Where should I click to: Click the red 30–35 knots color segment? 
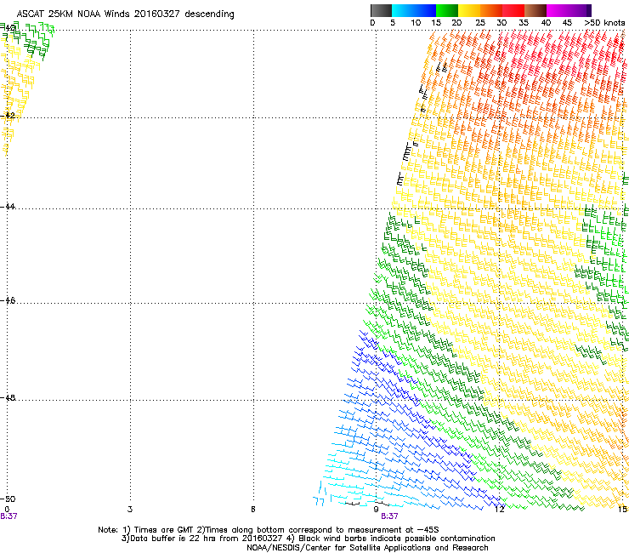513,10
